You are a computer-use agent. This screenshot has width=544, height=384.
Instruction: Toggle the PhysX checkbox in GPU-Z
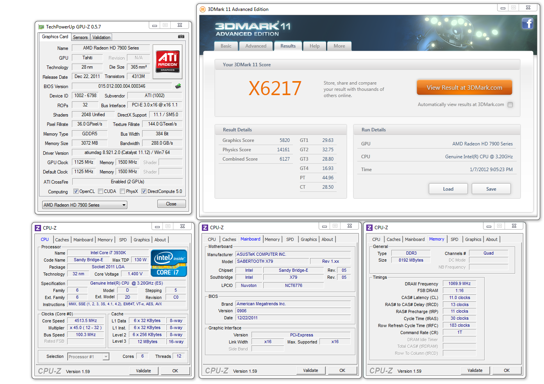click(x=123, y=191)
